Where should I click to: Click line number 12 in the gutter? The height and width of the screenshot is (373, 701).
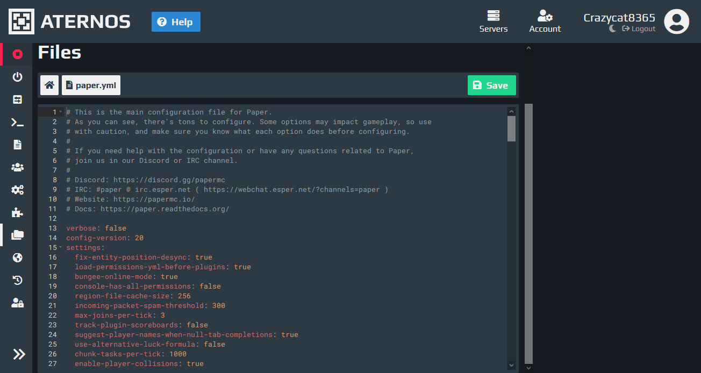click(53, 218)
